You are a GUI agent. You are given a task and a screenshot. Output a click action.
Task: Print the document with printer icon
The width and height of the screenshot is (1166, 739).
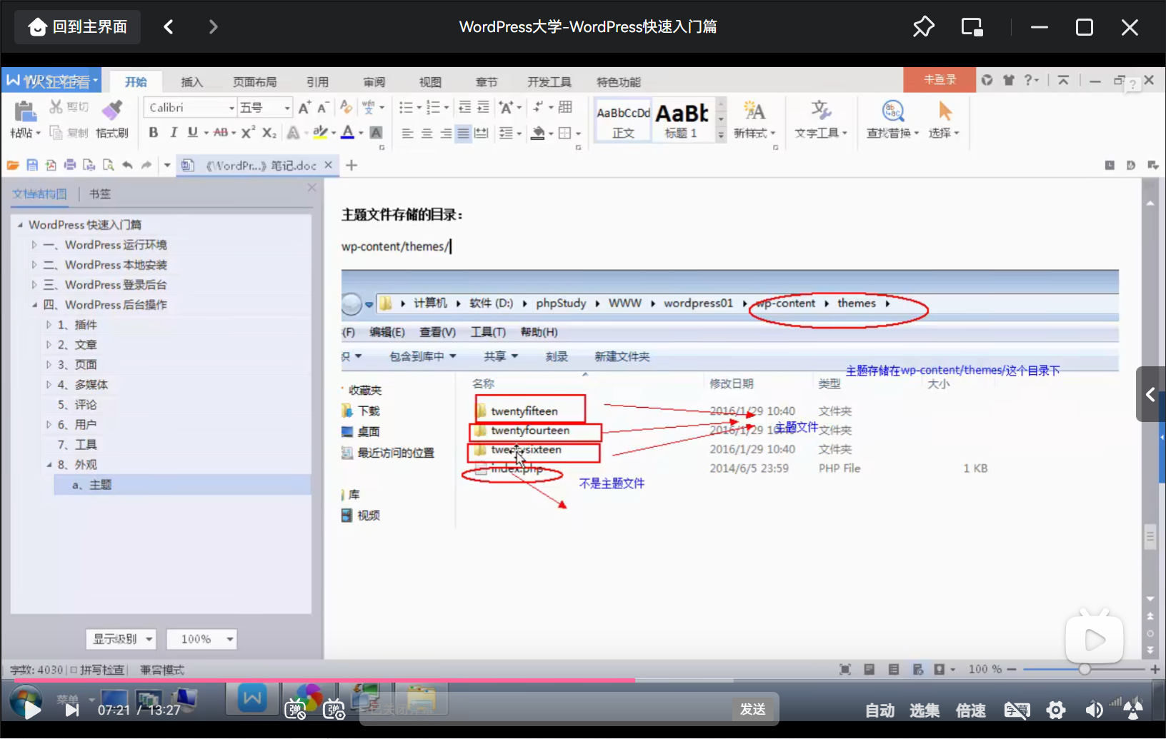(x=70, y=165)
